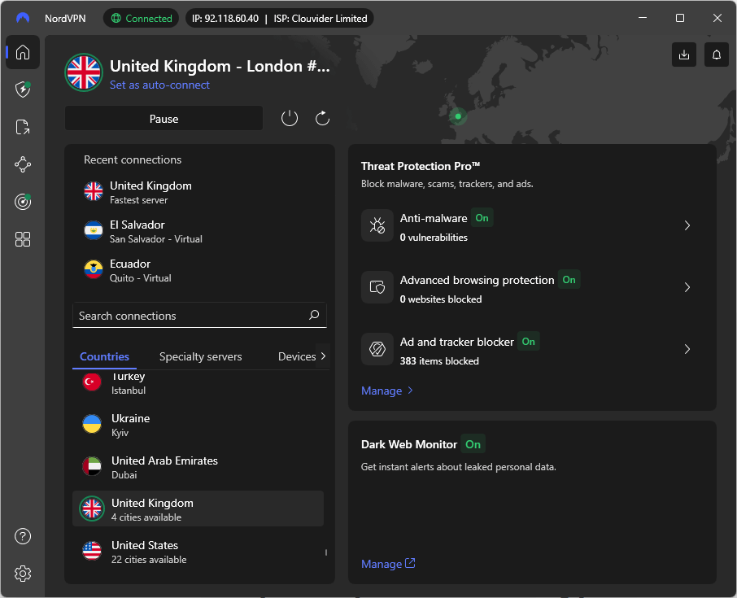737x598 pixels.
Task: Click the Connected status badge
Action: 141,19
